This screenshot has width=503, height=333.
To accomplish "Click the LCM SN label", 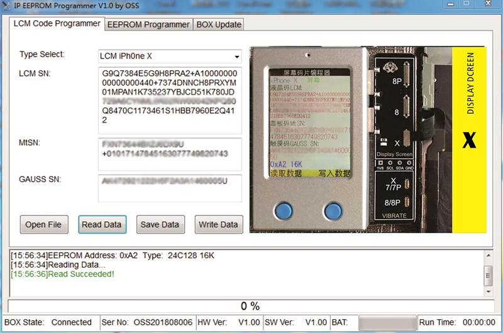I will click(x=35, y=74).
